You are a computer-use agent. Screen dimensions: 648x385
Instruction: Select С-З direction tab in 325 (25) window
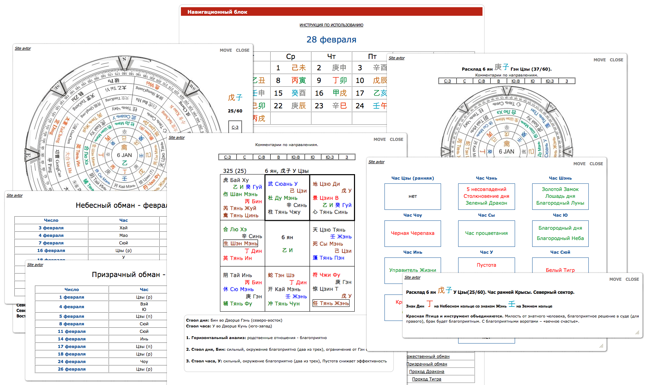point(227,157)
